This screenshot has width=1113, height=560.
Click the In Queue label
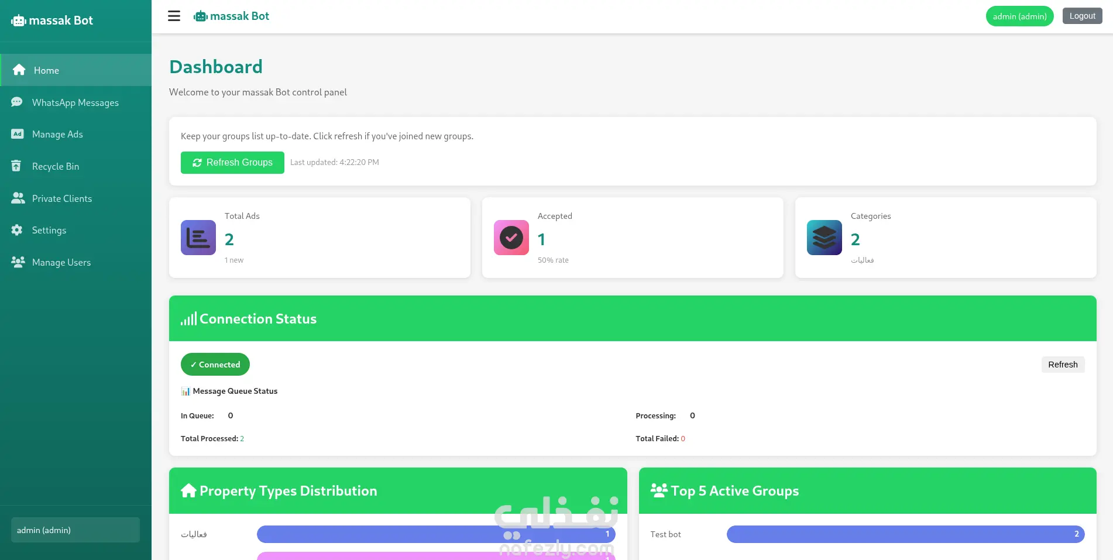197,416
